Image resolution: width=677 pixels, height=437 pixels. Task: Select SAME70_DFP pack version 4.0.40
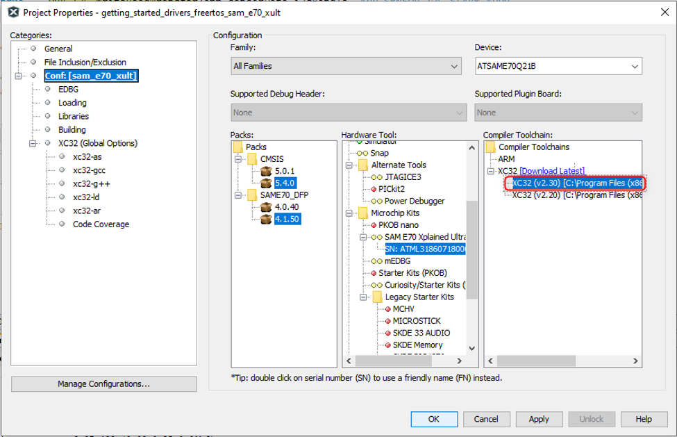(286, 207)
